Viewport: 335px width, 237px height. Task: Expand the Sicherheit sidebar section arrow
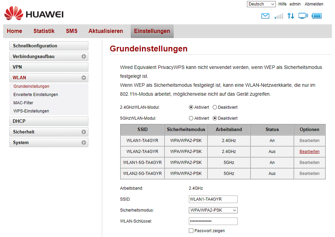[84, 132]
